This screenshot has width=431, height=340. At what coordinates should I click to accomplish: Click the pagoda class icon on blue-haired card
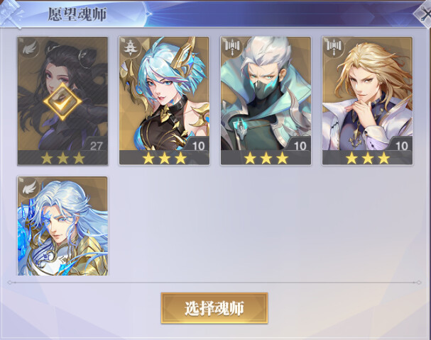131,47
